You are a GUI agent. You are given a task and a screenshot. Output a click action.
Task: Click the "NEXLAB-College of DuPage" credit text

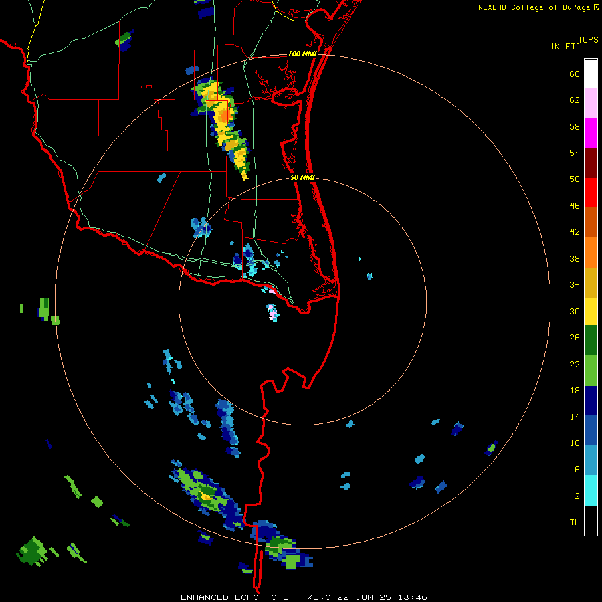(534, 7)
